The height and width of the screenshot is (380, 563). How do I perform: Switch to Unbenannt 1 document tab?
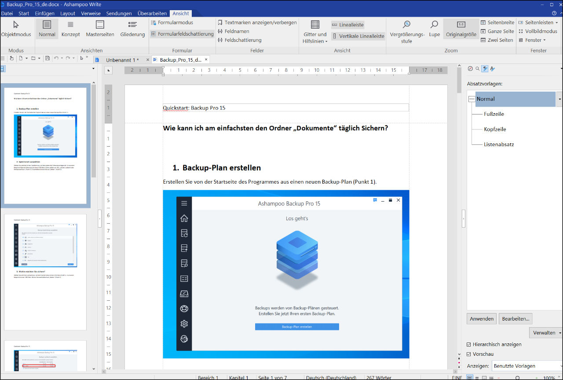point(122,60)
